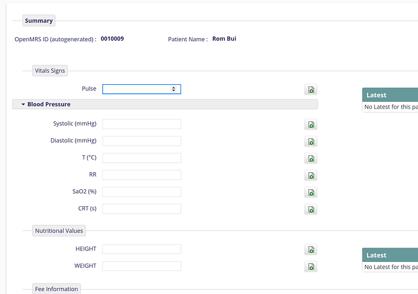The width and height of the screenshot is (418, 294).
Task: Select the WEIGHT input field
Action: point(142,266)
